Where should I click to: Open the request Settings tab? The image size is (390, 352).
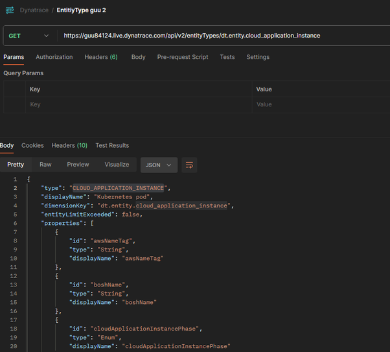pos(257,57)
